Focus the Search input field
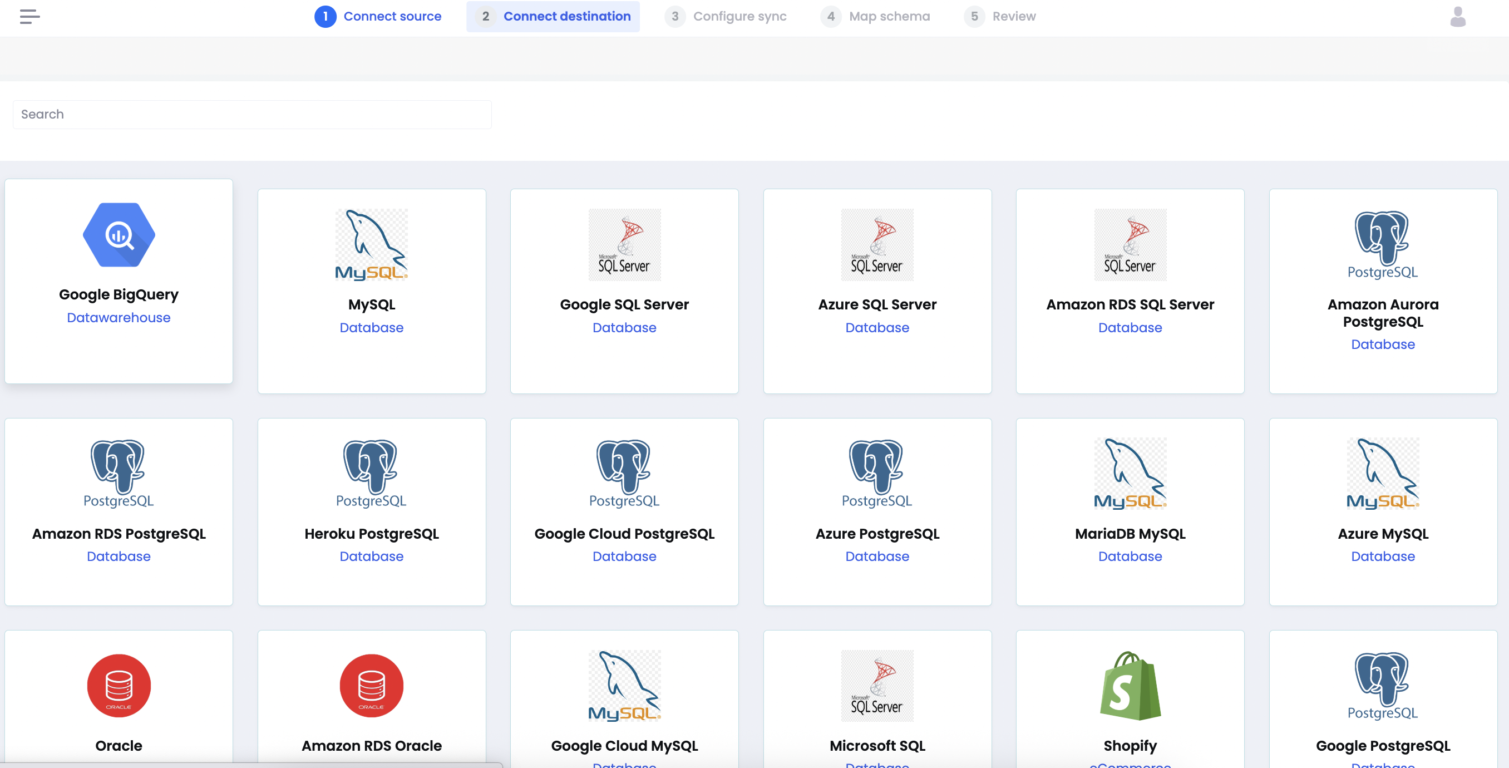1509x768 pixels. click(252, 114)
